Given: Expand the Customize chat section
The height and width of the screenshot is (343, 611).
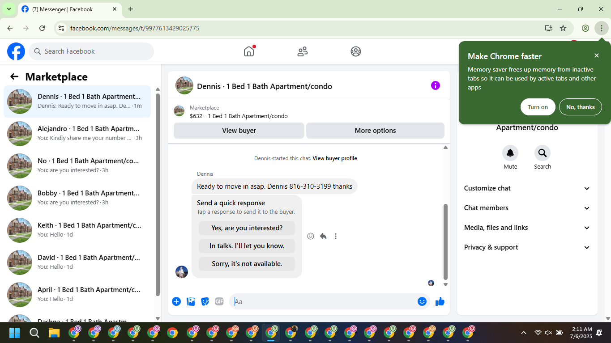Looking at the screenshot, I should [527, 188].
